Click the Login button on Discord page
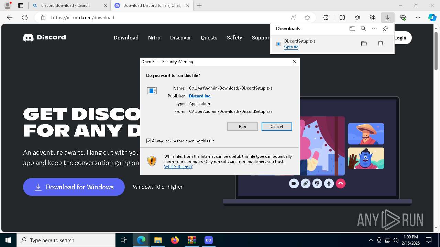This screenshot has width=440, height=247. point(400,38)
